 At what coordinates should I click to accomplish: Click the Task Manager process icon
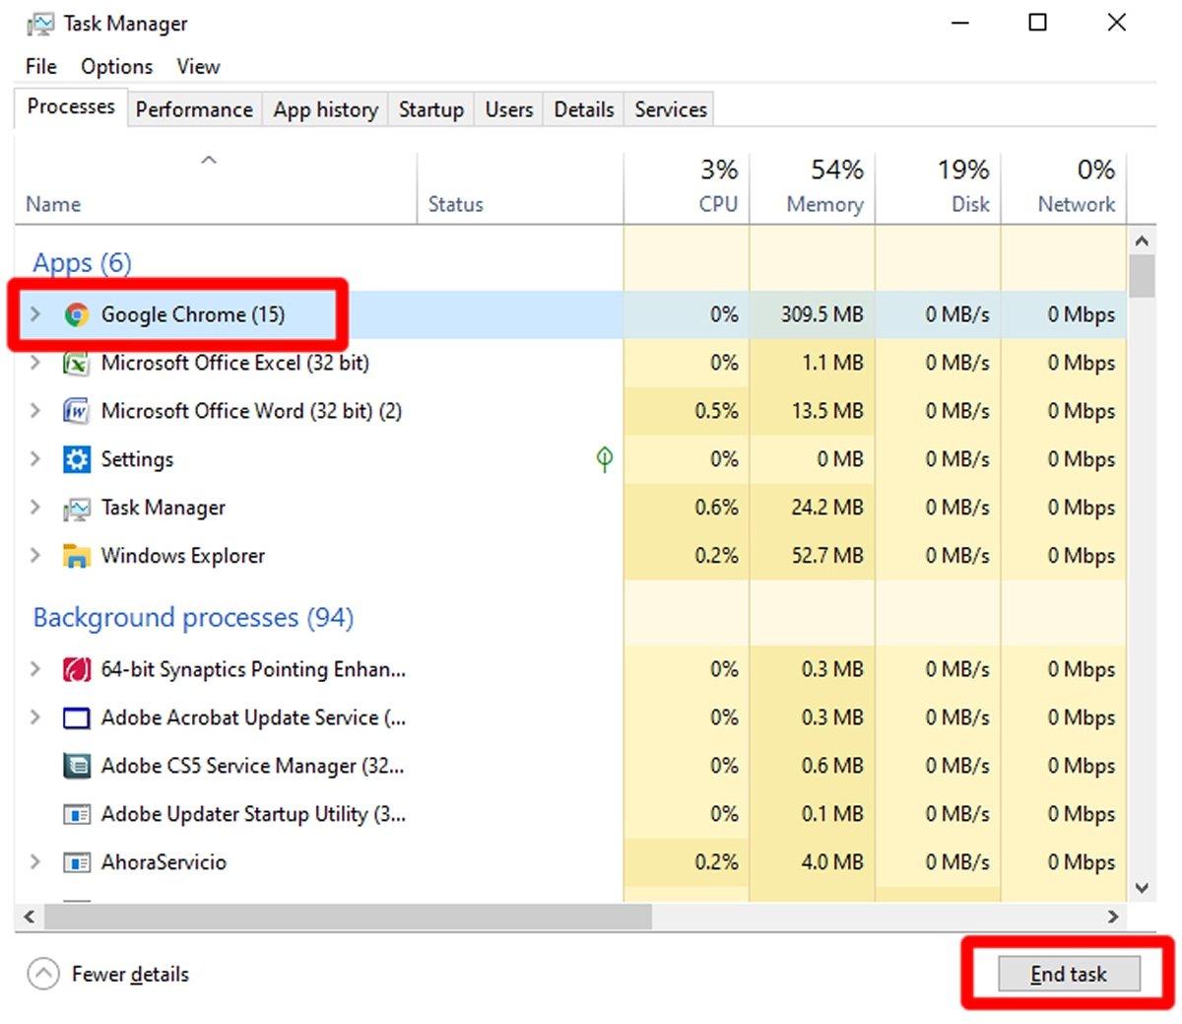pyautogui.click(x=76, y=509)
